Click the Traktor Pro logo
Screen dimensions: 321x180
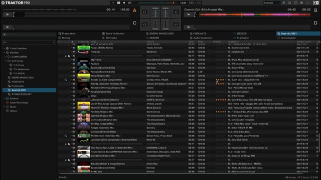click(x=16, y=2)
